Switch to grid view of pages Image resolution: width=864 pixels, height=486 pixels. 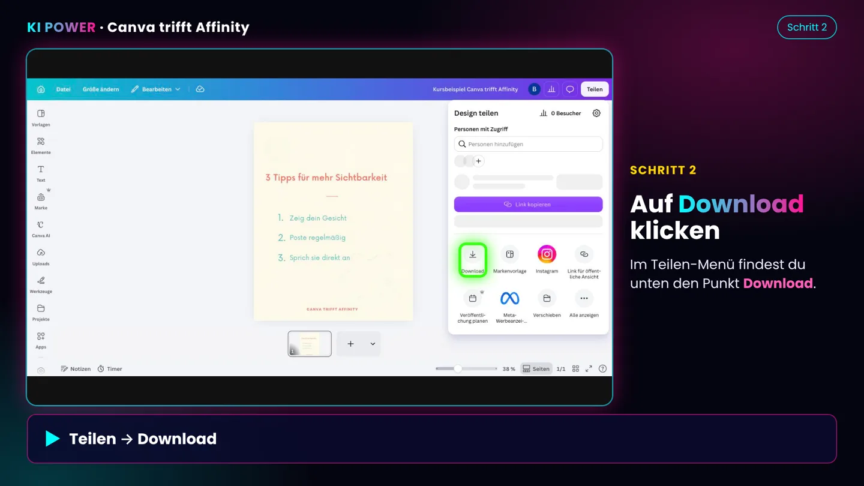pyautogui.click(x=575, y=369)
